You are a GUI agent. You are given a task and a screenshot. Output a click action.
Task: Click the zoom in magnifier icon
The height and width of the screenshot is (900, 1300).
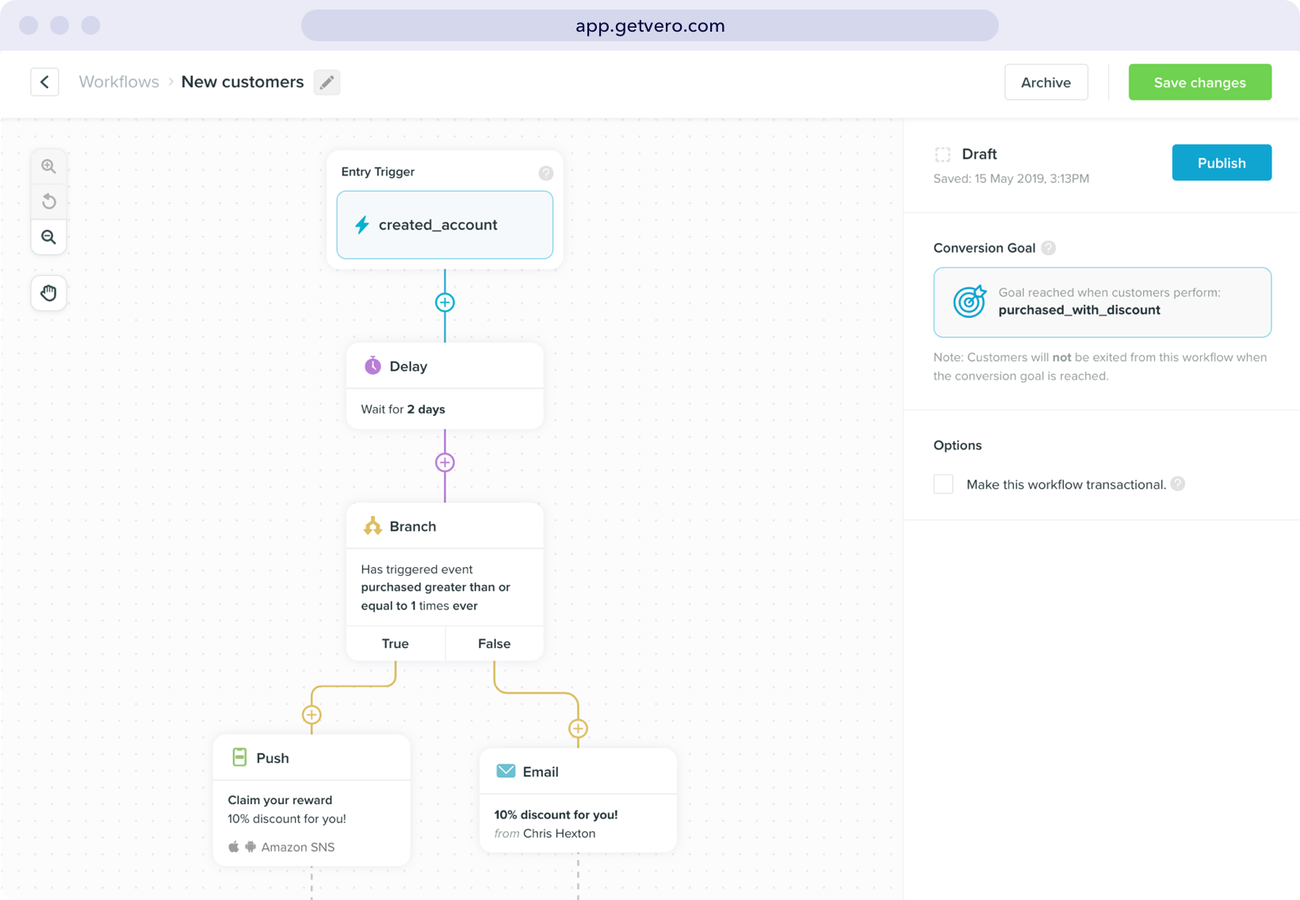[48, 166]
